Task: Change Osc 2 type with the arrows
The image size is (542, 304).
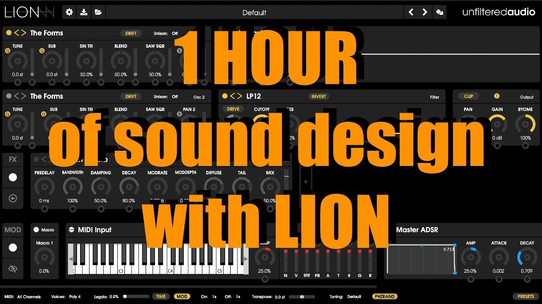Action: coord(20,96)
